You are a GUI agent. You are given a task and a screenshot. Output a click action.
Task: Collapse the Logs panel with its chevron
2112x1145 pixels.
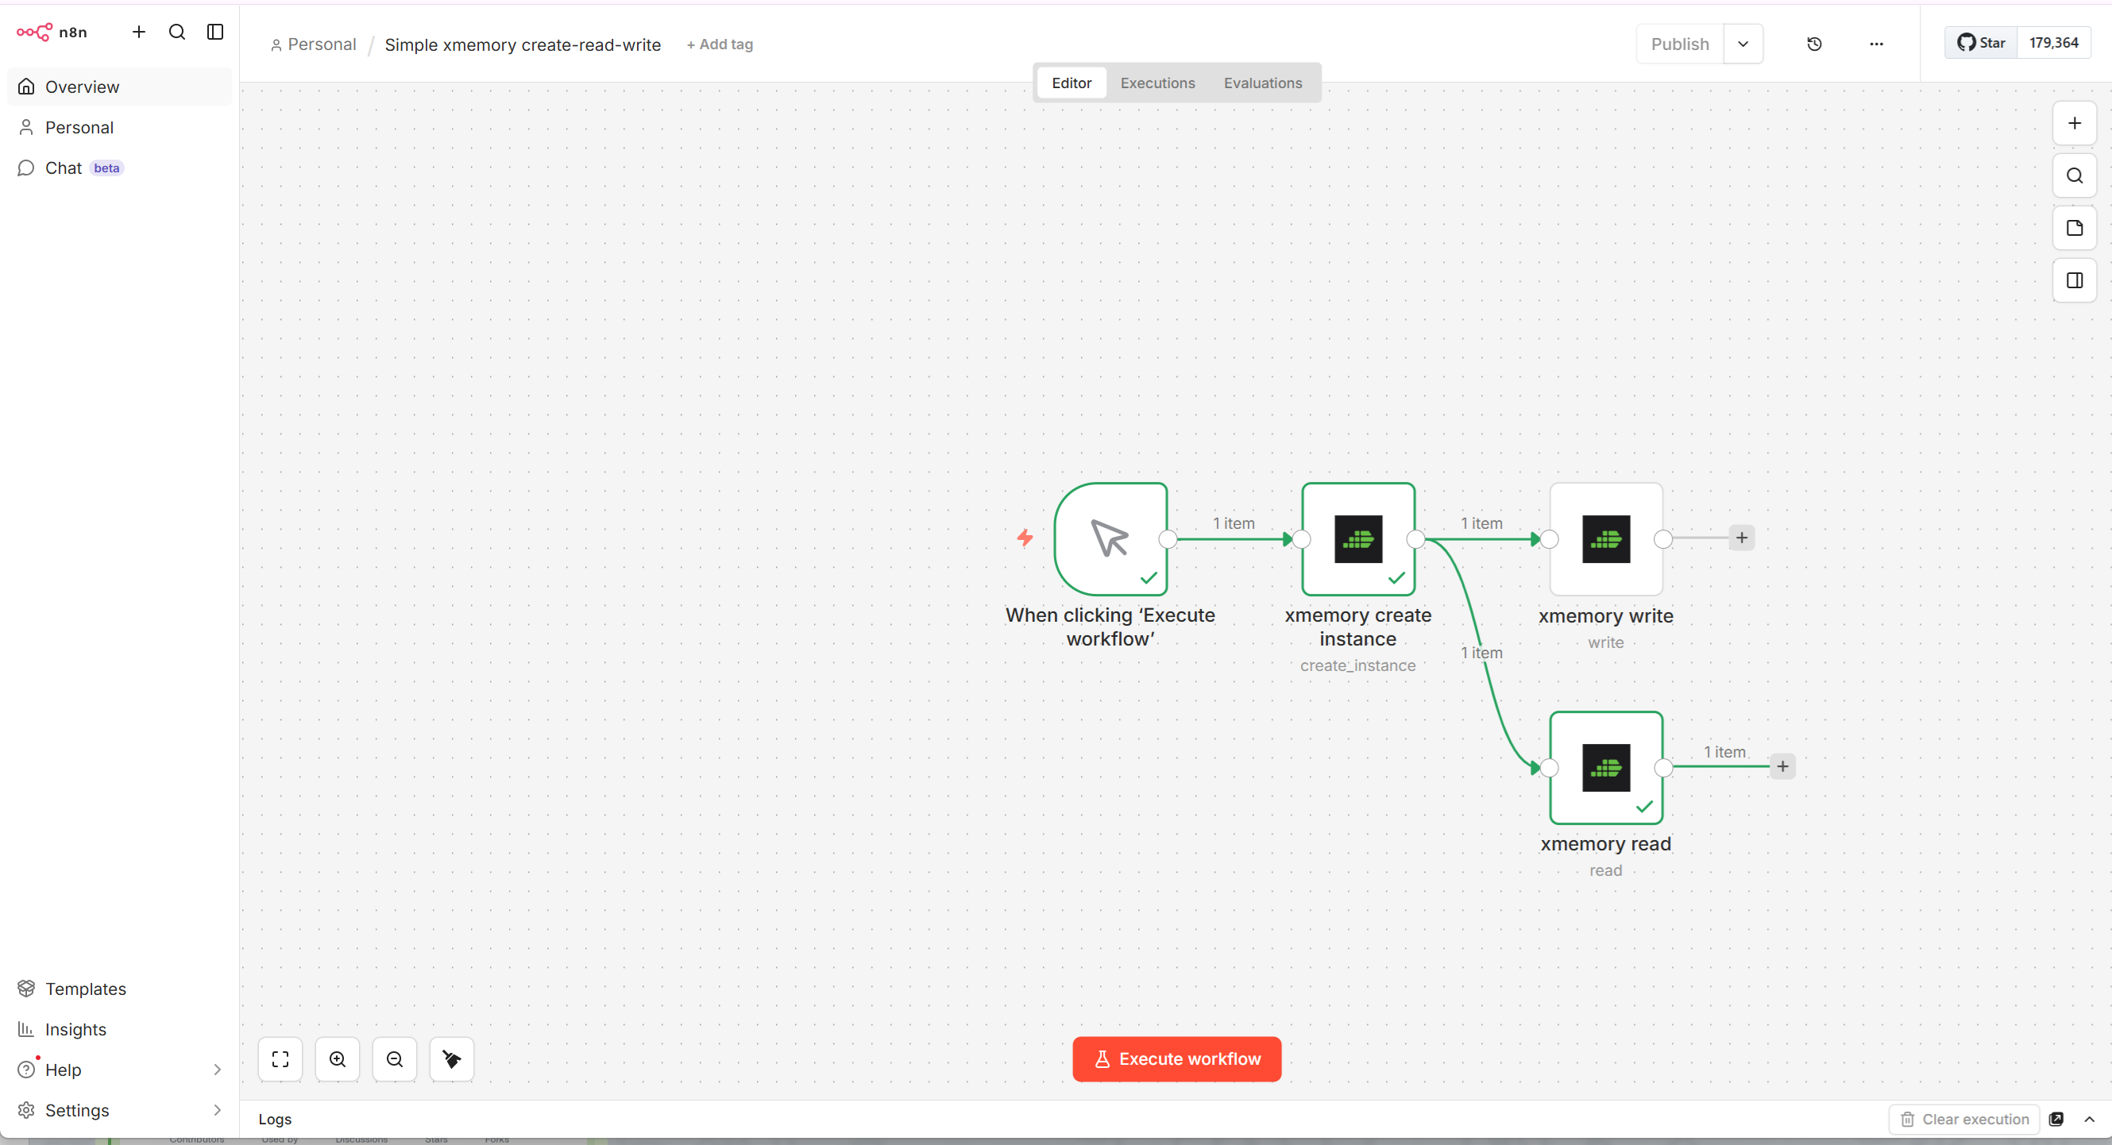click(x=2095, y=1120)
